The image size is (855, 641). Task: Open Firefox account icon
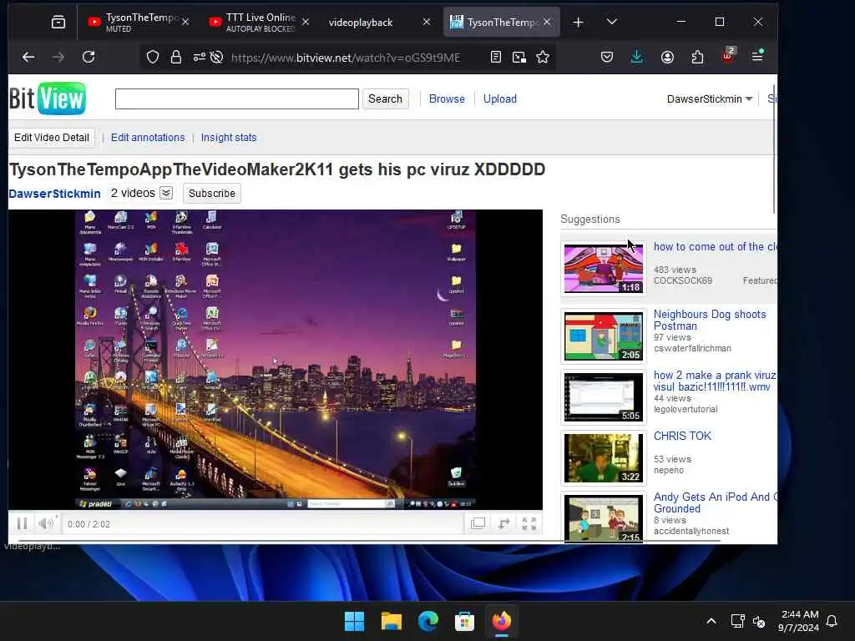tap(667, 57)
